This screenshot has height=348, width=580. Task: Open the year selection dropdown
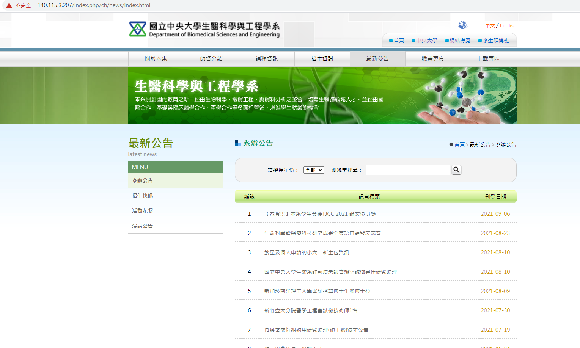click(313, 170)
